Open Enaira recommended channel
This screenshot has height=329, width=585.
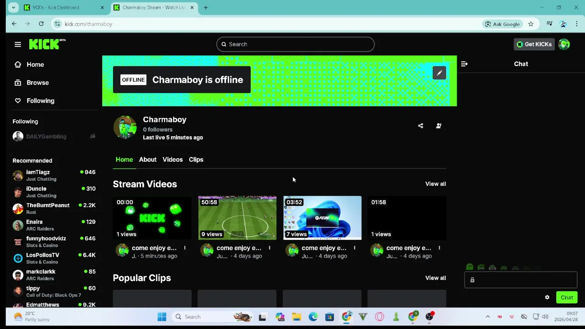[54, 225]
